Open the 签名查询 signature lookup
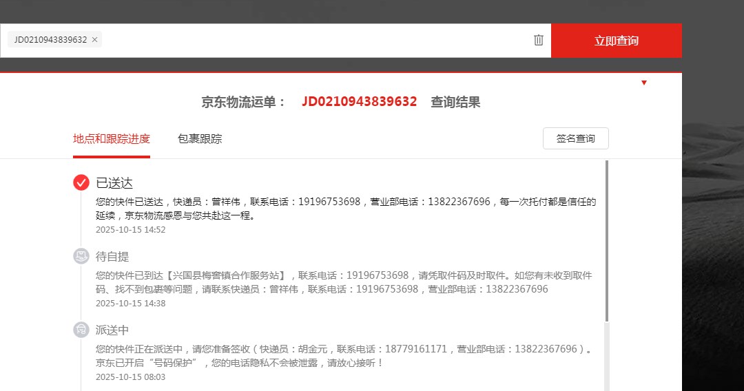This screenshot has height=391, width=744. pyautogui.click(x=575, y=138)
